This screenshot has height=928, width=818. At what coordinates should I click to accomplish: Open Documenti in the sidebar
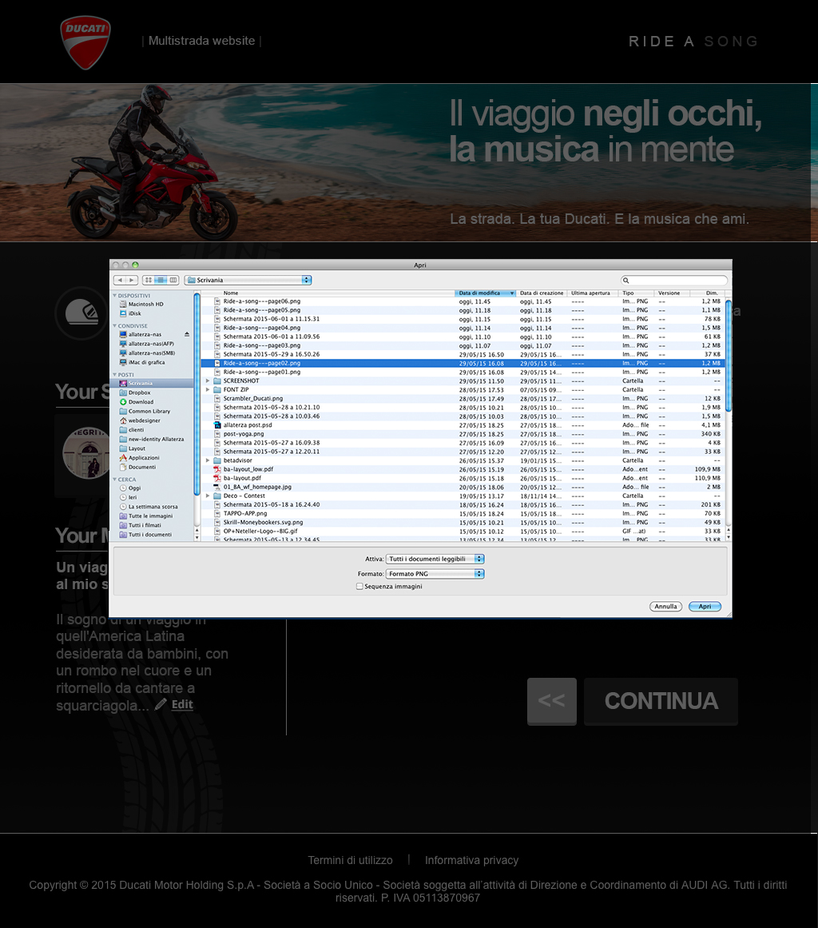click(142, 467)
